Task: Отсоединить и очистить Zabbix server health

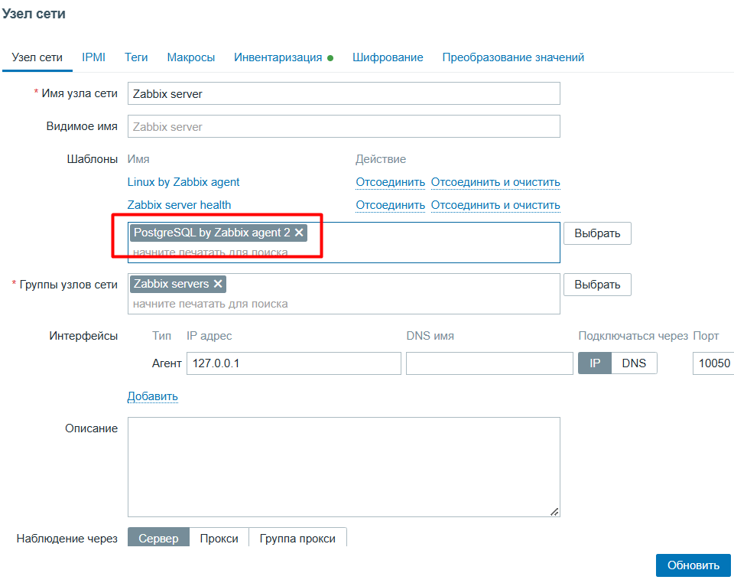Action: [x=495, y=205]
